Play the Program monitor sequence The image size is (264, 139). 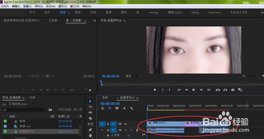pos(194,90)
